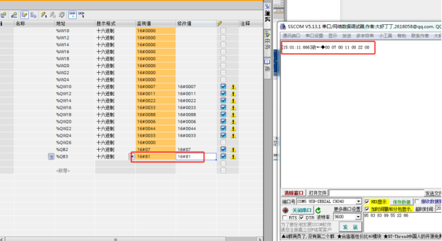The height and width of the screenshot is (241, 442).
Task: Click the 超时时间 value field
Action: point(439,208)
